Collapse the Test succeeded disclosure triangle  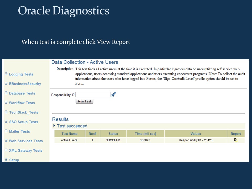(54, 126)
